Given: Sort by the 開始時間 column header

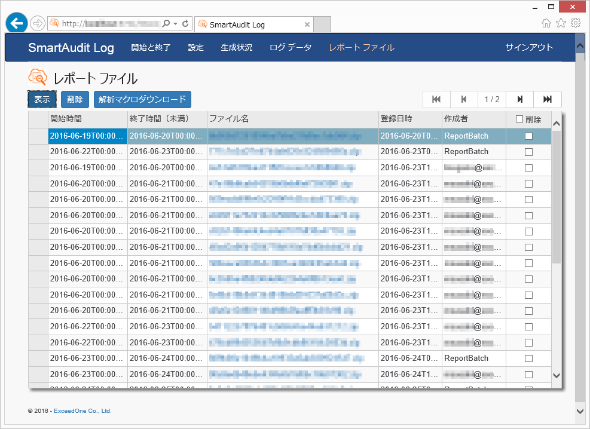Looking at the screenshot, I should point(88,119).
